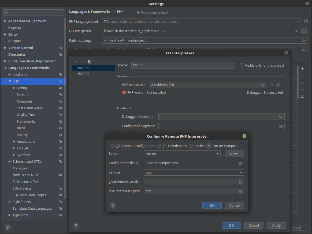This screenshot has height=234, width=312.
Task: Open Plugins settings page
Action: (x=14, y=41)
